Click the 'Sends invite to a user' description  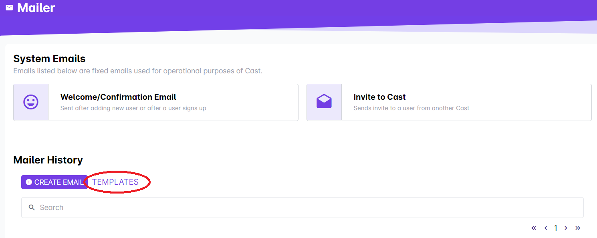[x=411, y=108]
